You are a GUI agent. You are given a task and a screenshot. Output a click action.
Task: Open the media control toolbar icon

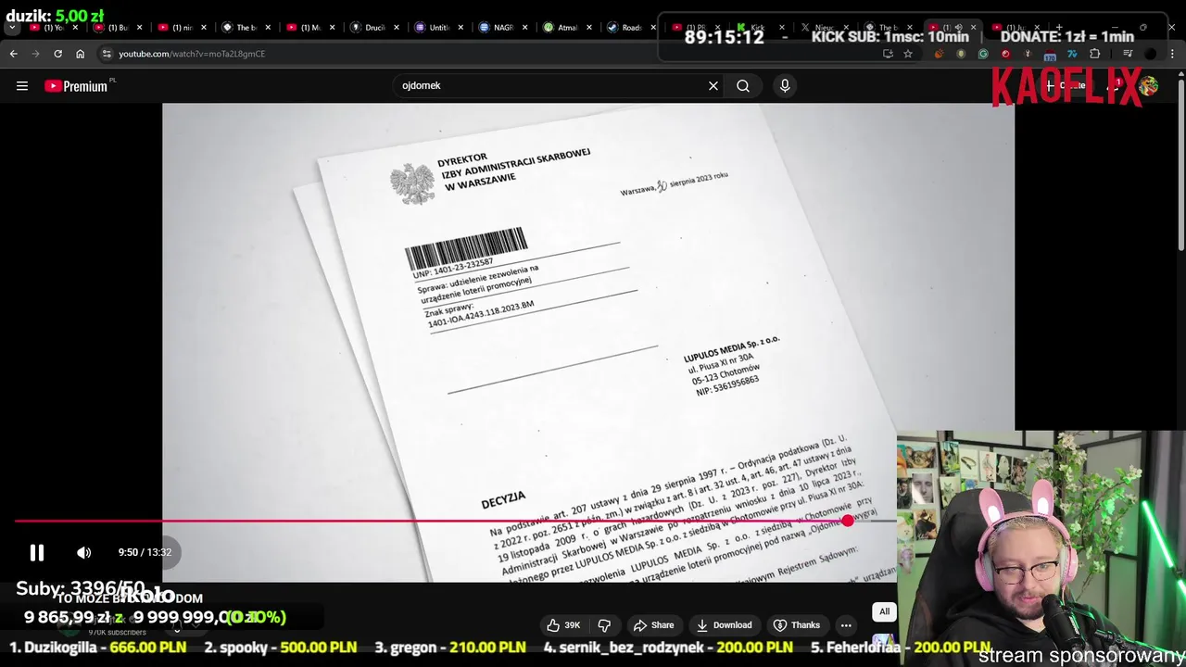pyautogui.click(x=1128, y=54)
